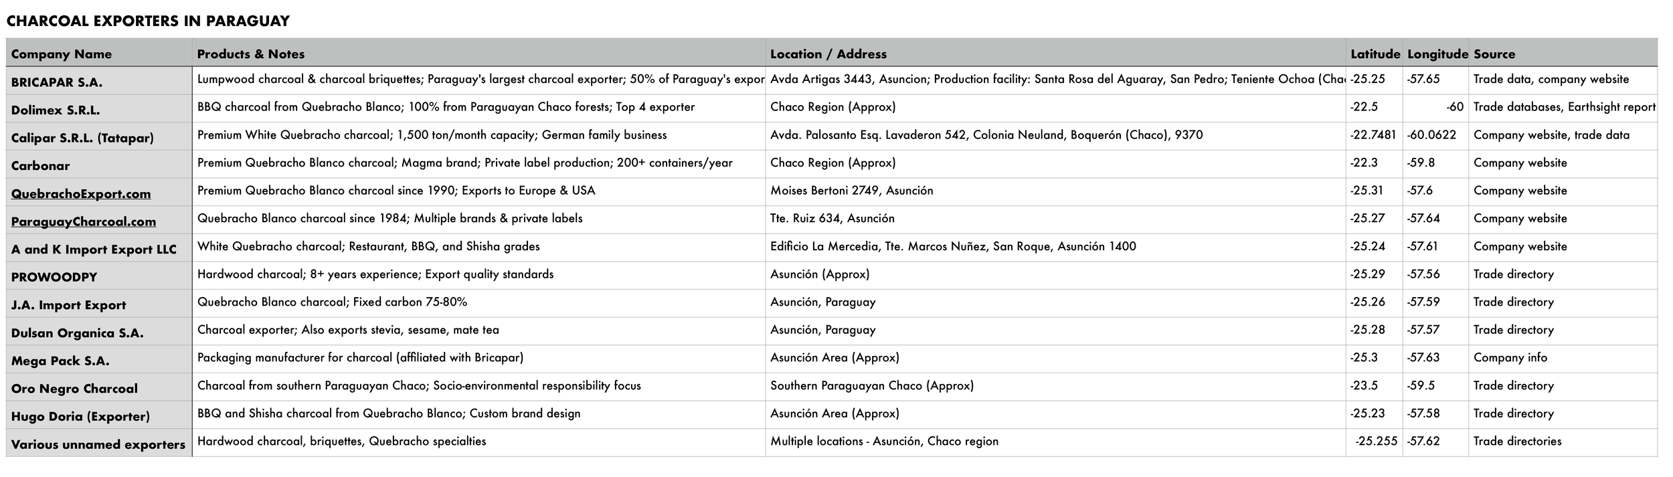
Task: Select the PROWOODPY cell
Action: point(99,276)
